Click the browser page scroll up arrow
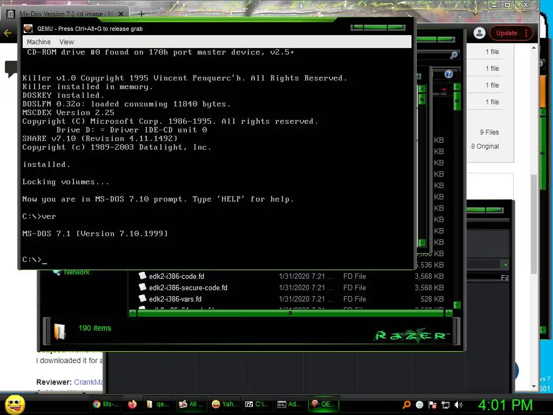The image size is (553, 415). 534,48
